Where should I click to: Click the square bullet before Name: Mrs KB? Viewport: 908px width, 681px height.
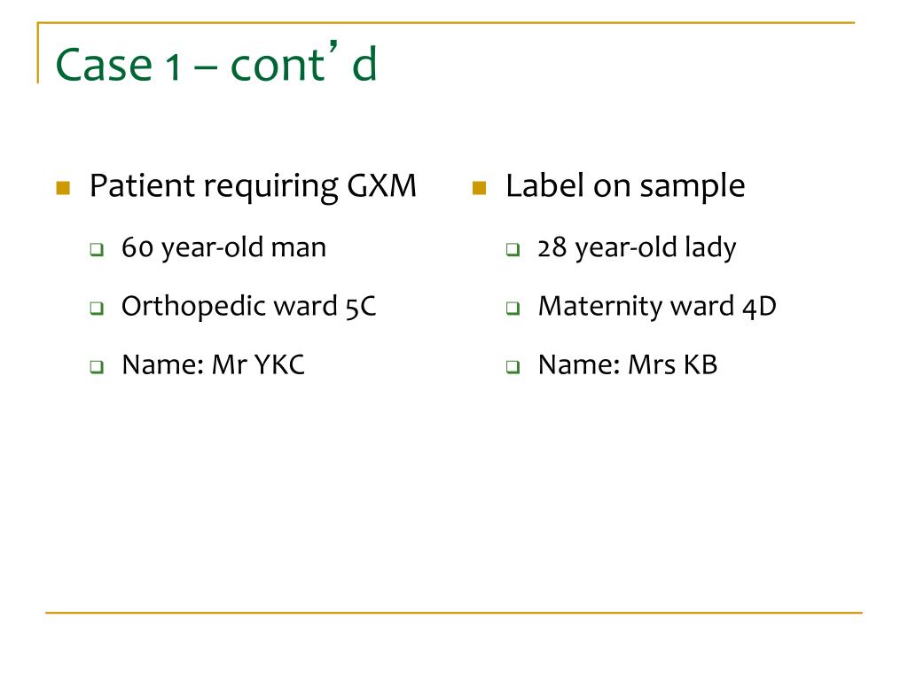click(x=513, y=366)
